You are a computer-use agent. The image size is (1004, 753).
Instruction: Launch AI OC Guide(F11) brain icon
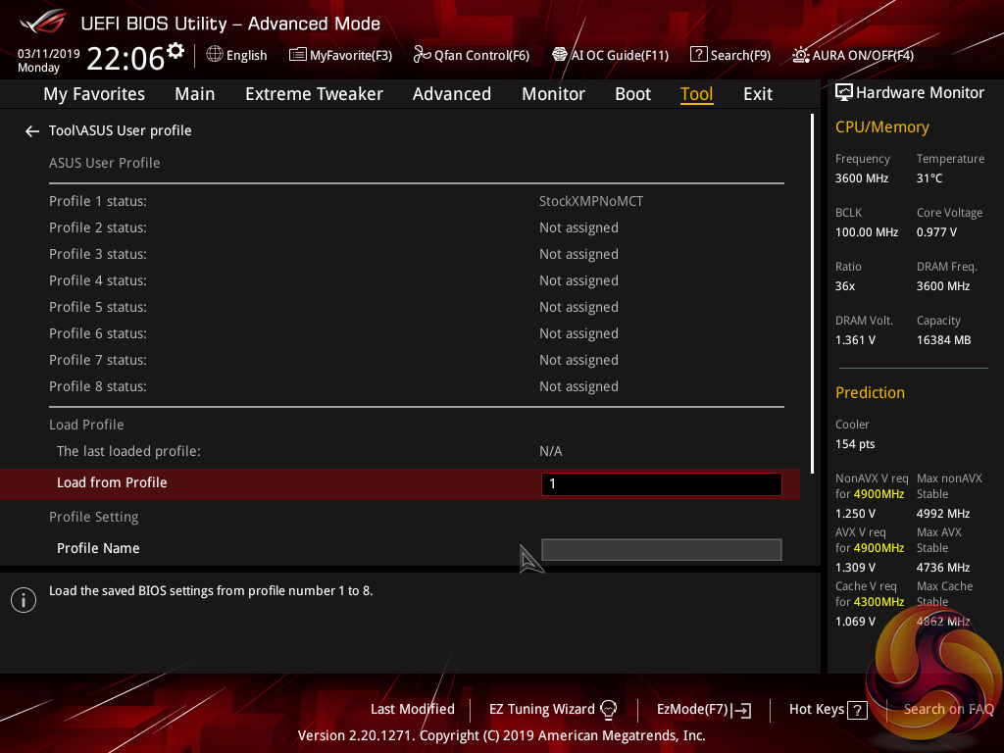(x=560, y=55)
